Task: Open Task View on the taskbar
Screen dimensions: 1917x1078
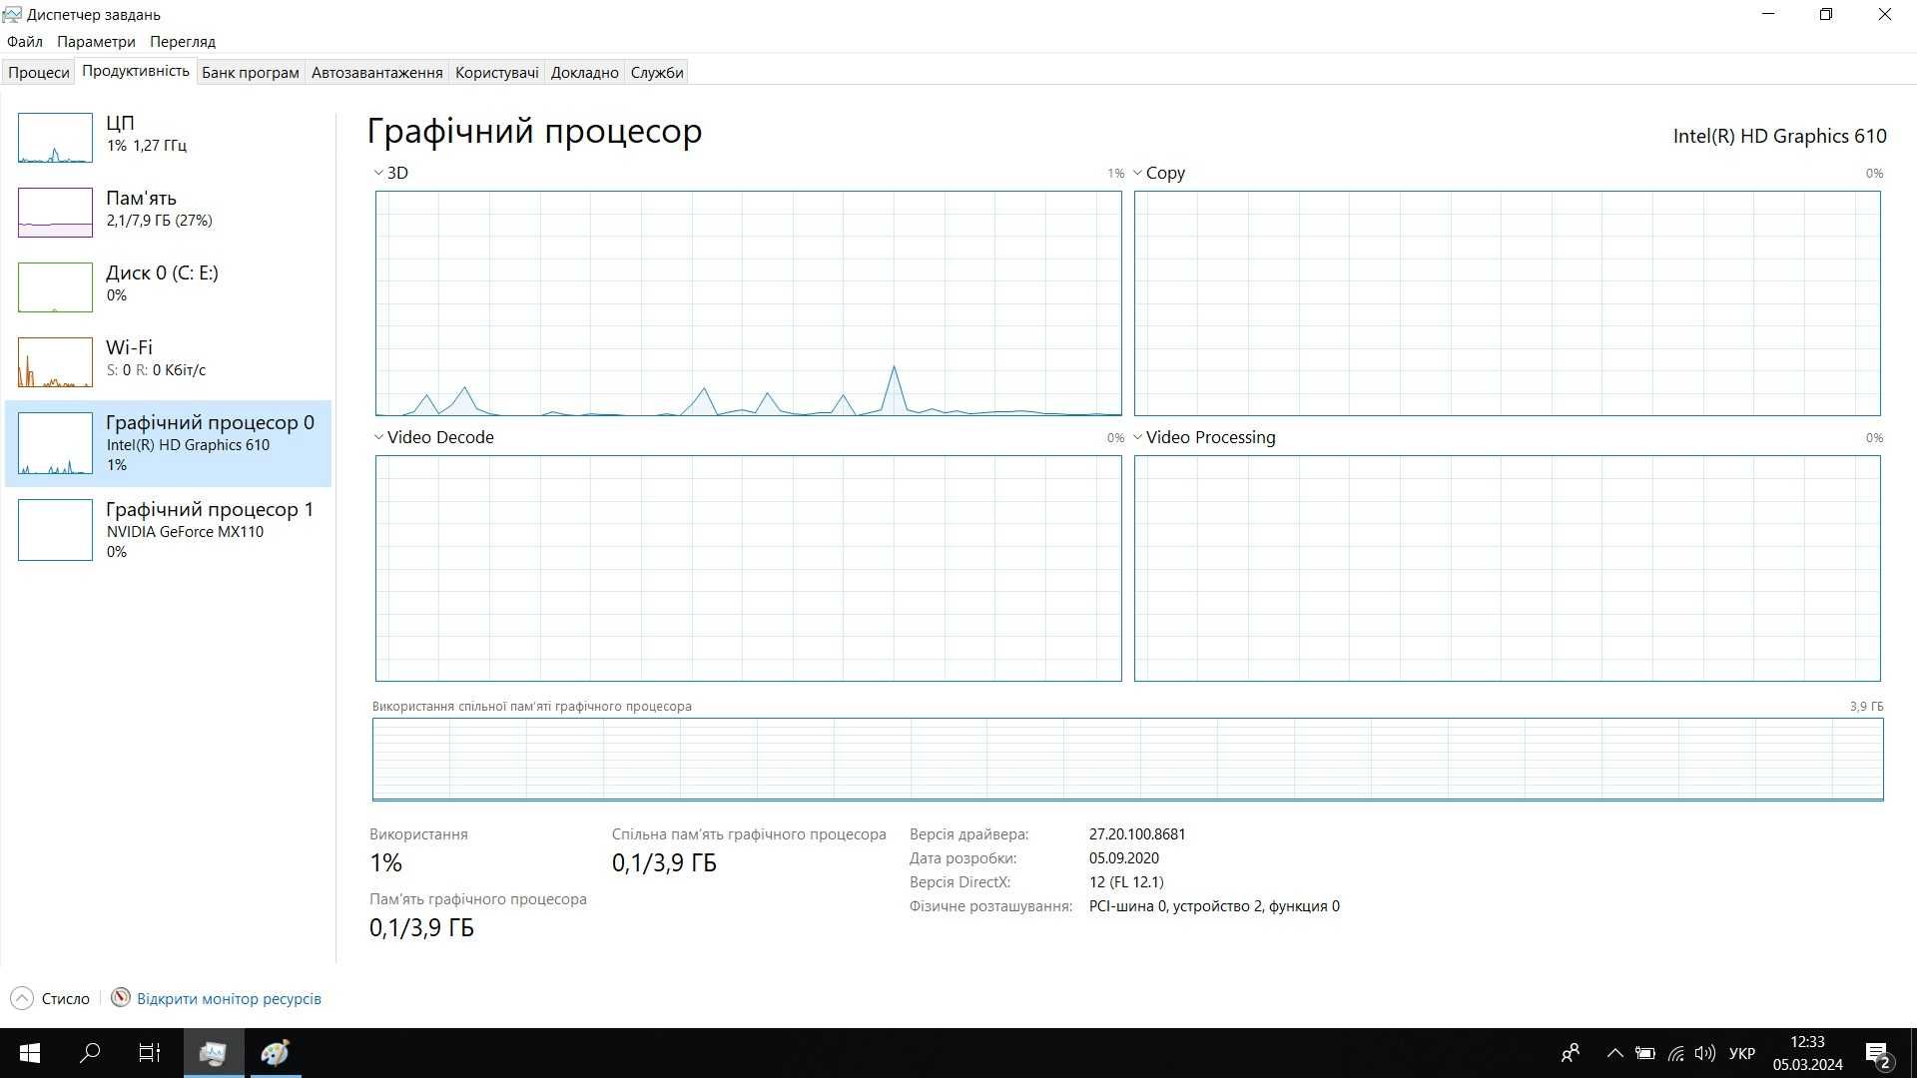Action: 150,1053
